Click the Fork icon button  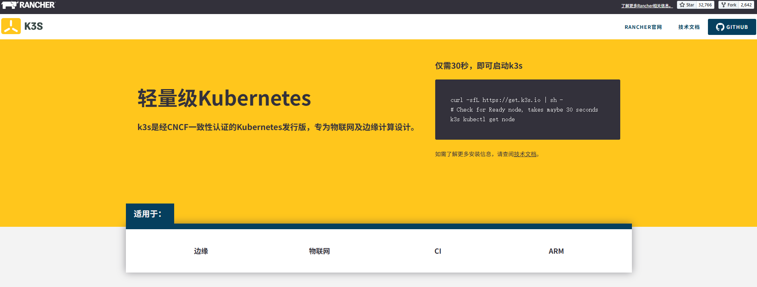[x=728, y=5]
